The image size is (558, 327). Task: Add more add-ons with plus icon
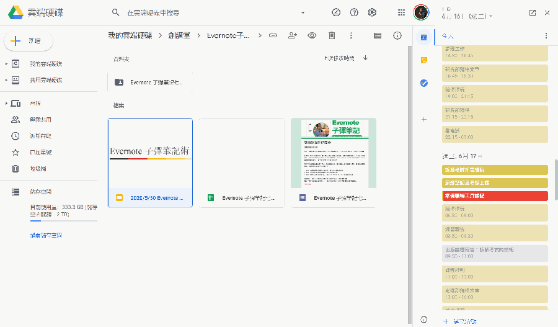424,119
